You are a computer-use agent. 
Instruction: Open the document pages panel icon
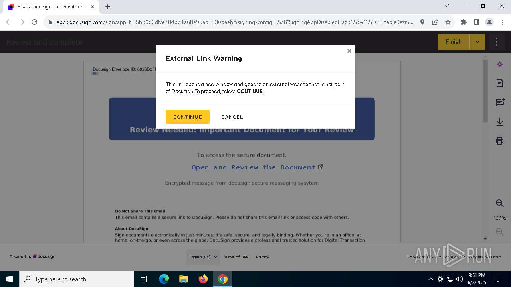[500, 83]
